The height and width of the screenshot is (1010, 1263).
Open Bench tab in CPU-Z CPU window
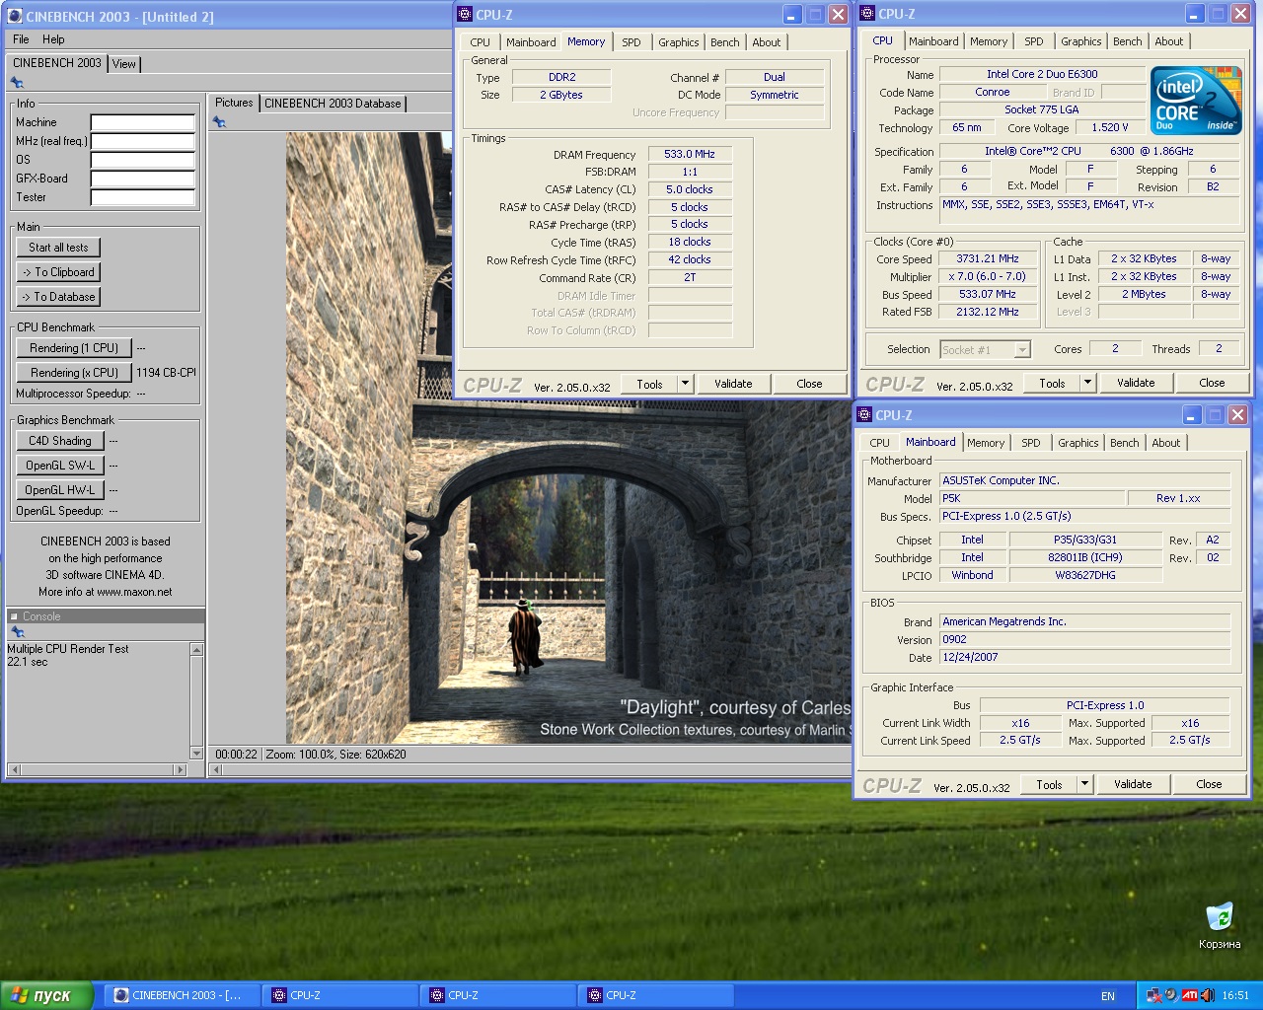(1128, 41)
